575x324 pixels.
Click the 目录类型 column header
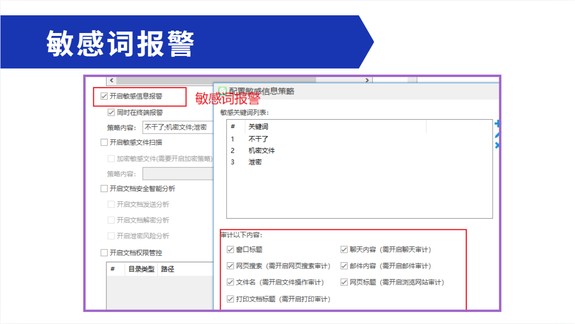141,269
